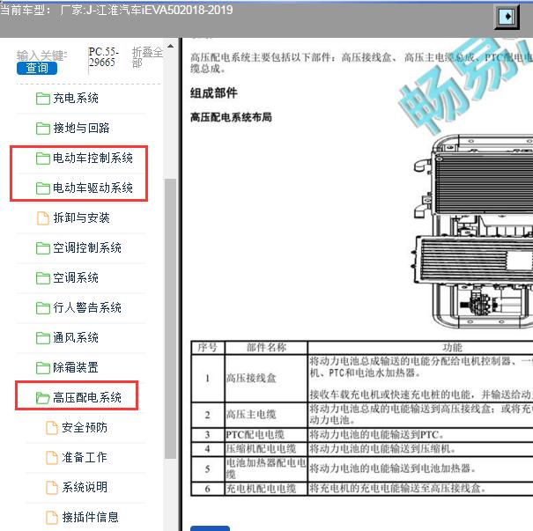Image resolution: width=533 pixels, height=531 pixels.
Task: Click the 高压配电系统布局 subheading
Action: [x=231, y=117]
